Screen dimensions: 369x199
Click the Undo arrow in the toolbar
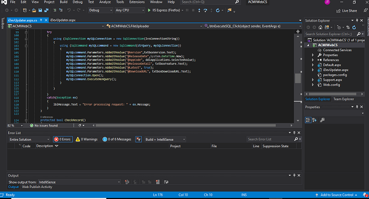tap(69, 10)
